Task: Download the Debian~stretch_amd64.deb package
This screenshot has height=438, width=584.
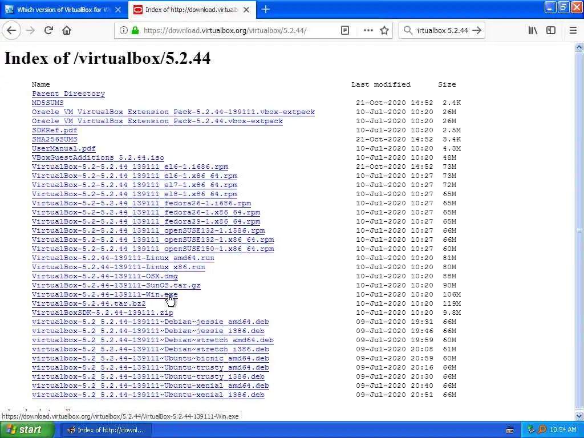Action: tap(153, 340)
